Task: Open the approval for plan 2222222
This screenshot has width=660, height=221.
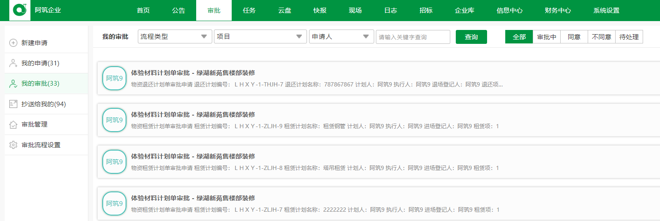Action: click(x=378, y=203)
